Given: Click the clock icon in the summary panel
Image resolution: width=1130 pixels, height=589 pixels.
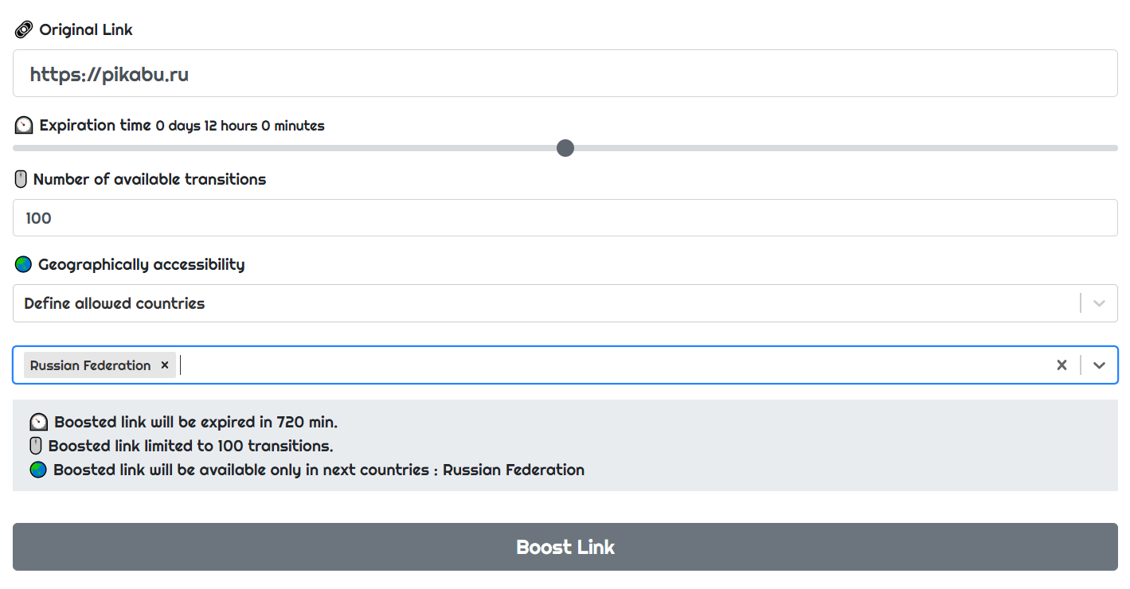Looking at the screenshot, I should click(x=37, y=422).
